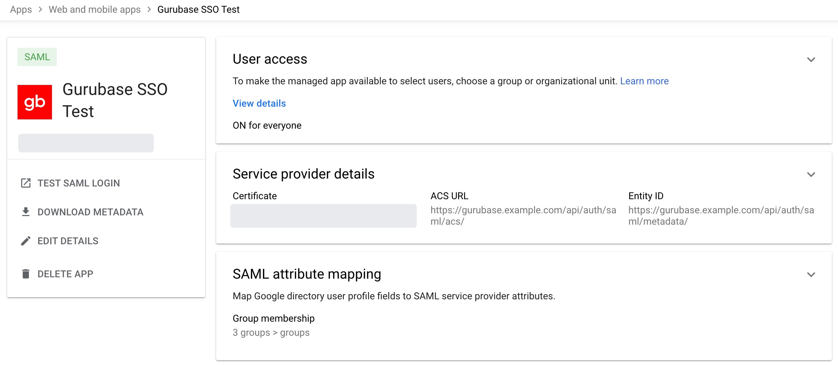
Task: Click DELETE APP label
Action: coord(65,274)
